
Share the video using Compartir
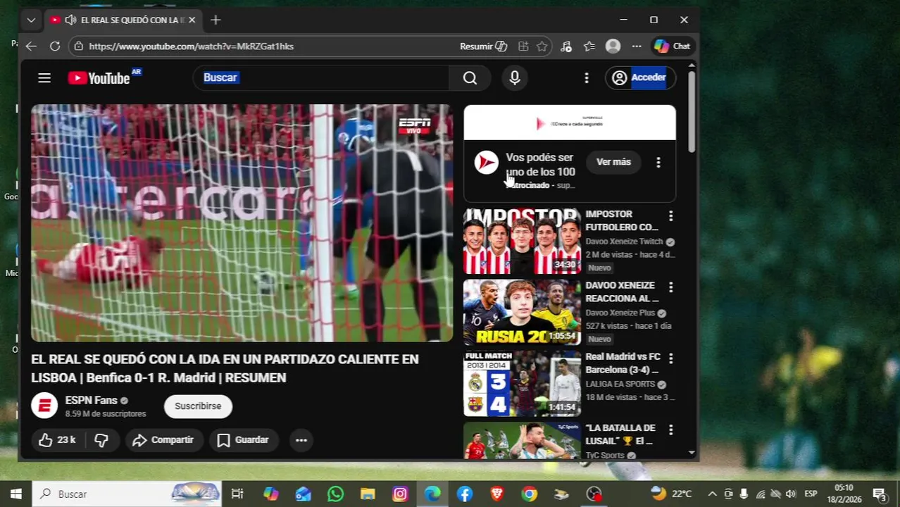coord(163,440)
